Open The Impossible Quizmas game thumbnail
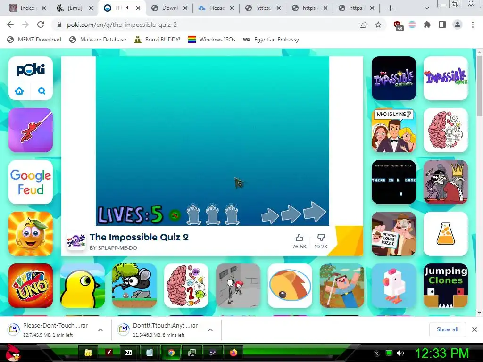 (394, 78)
